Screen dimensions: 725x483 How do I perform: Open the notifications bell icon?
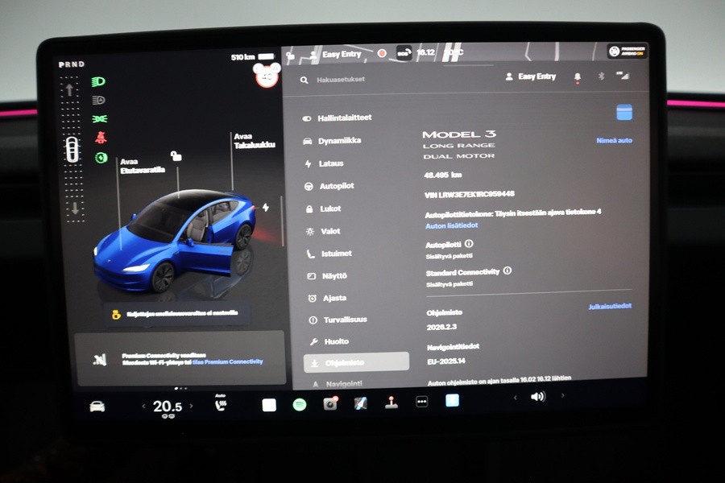(x=579, y=76)
